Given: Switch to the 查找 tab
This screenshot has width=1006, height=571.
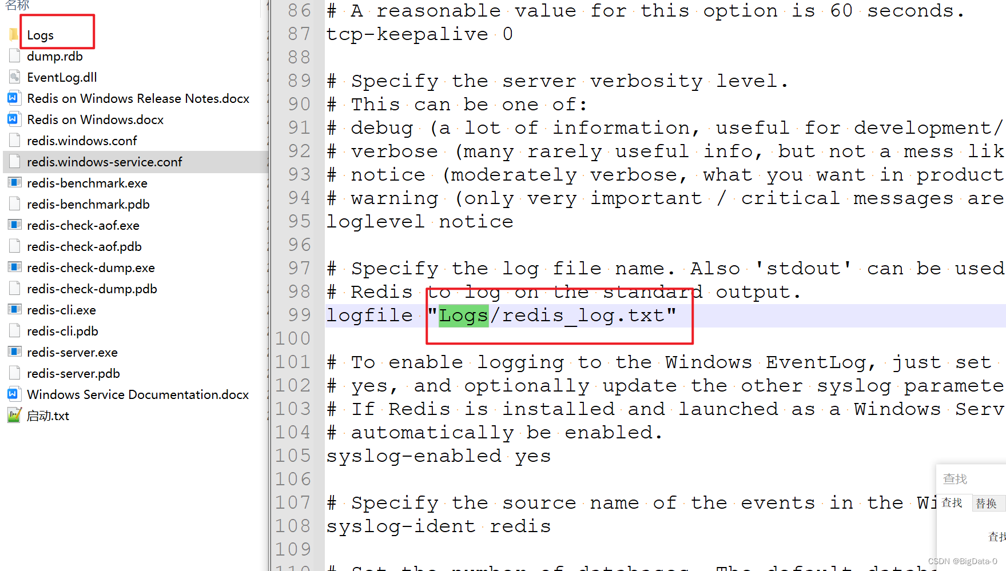Looking at the screenshot, I should 953,503.
